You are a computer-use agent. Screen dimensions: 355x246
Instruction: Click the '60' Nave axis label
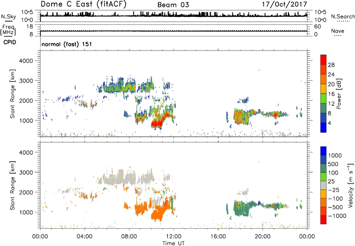[317, 27]
